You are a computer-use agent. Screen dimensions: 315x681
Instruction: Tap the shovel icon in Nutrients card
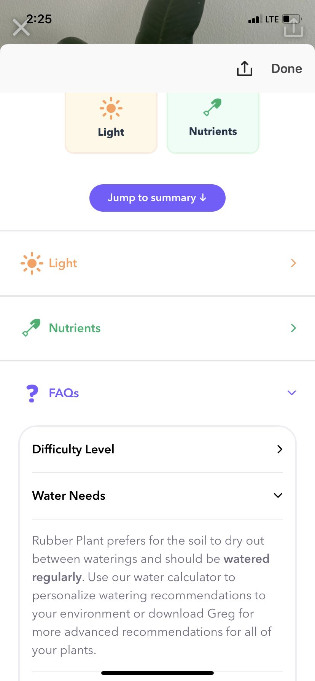pos(213,107)
